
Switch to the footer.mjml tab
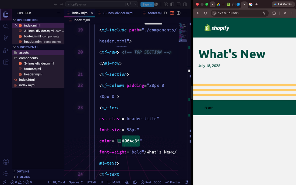153,13
